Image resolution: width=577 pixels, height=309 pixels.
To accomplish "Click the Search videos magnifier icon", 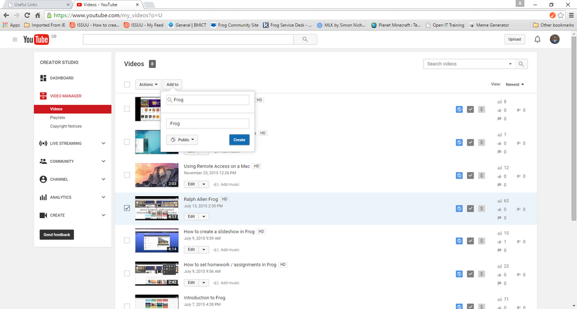I will [521, 64].
